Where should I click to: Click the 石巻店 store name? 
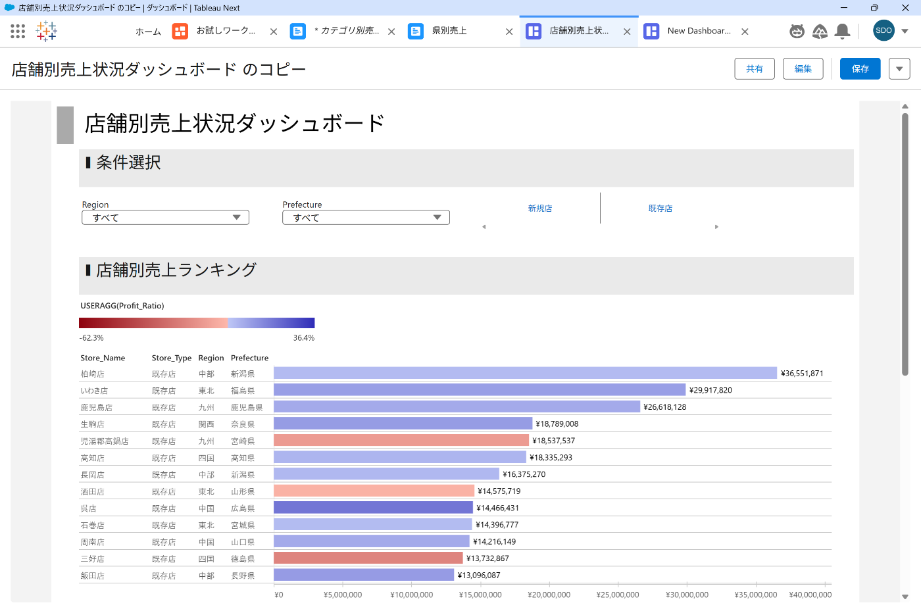[x=92, y=525]
